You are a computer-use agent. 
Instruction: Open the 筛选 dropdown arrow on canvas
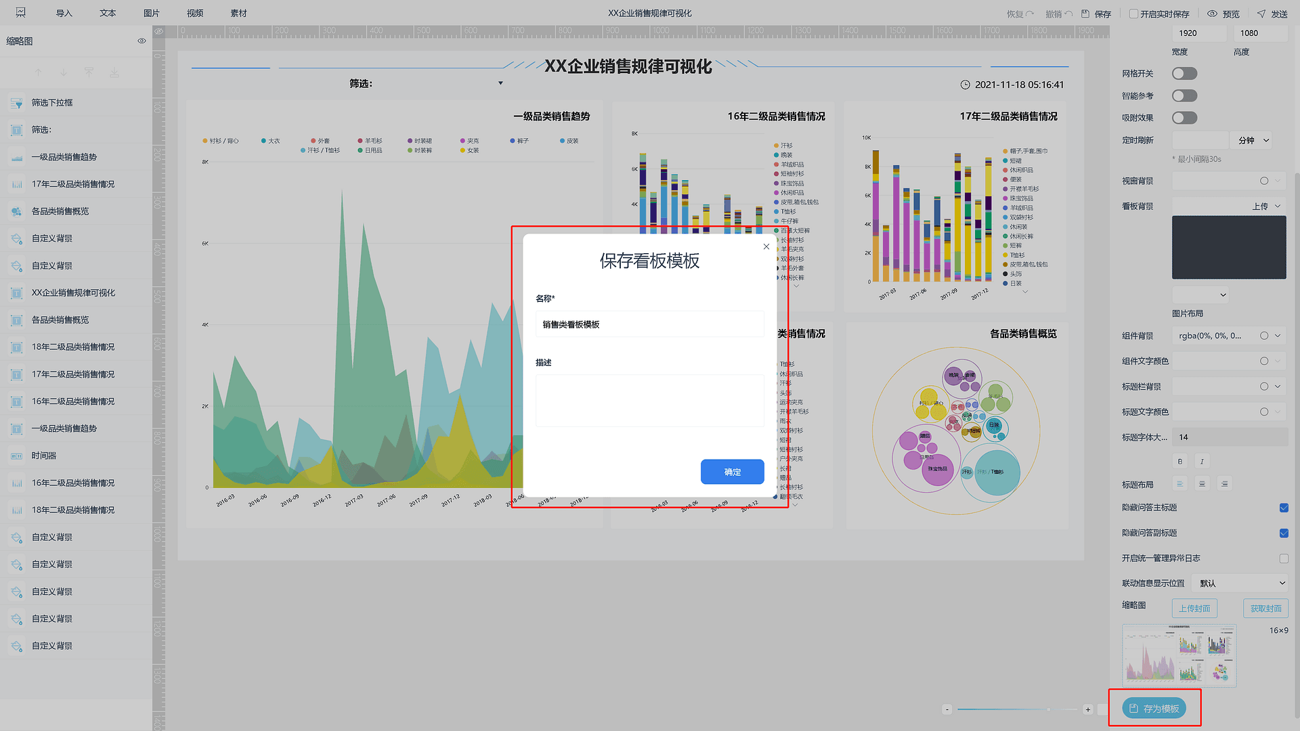tap(500, 83)
